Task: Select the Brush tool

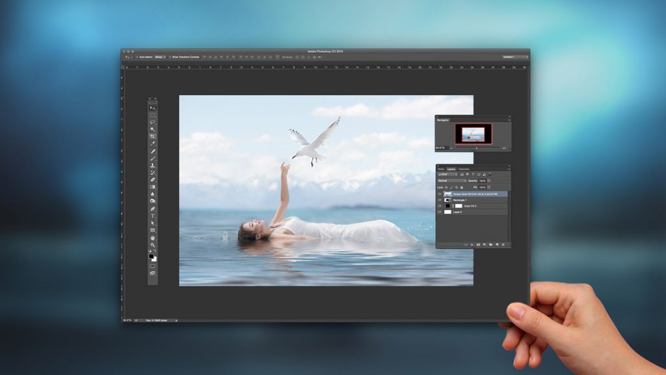Action: pyautogui.click(x=153, y=158)
